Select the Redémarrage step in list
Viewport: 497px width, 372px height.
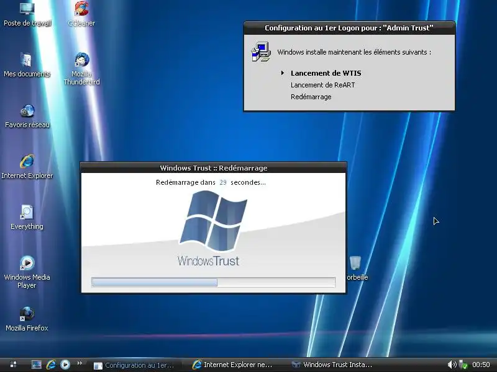(311, 97)
